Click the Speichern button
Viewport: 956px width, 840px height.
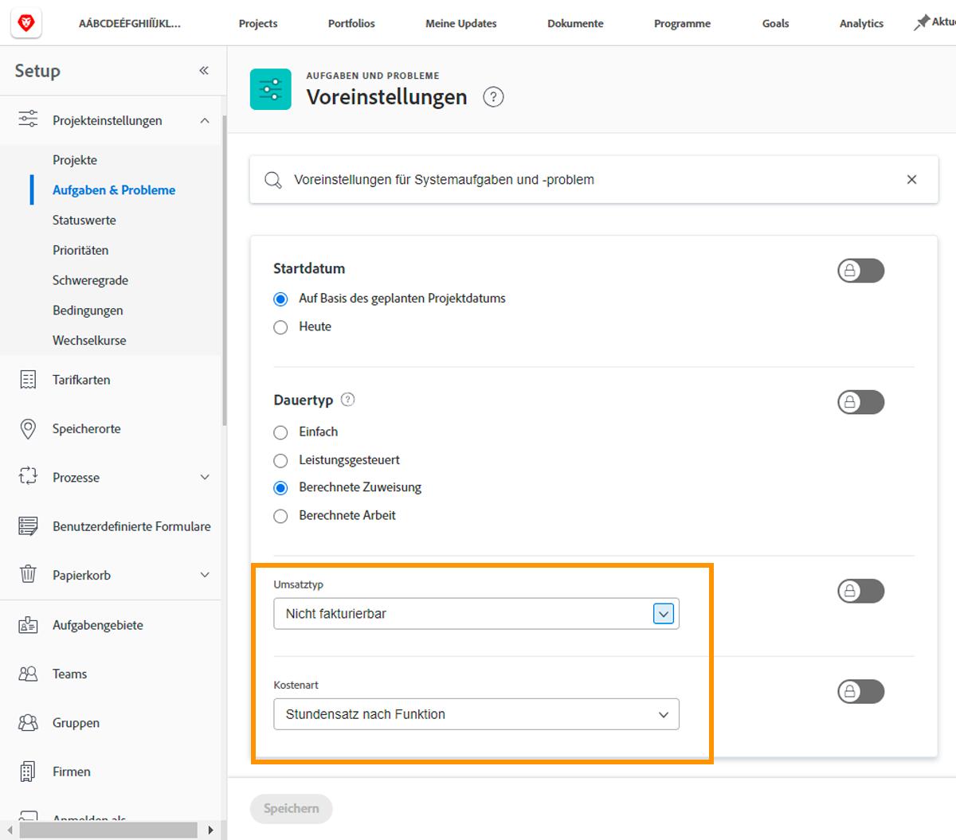[x=291, y=809]
